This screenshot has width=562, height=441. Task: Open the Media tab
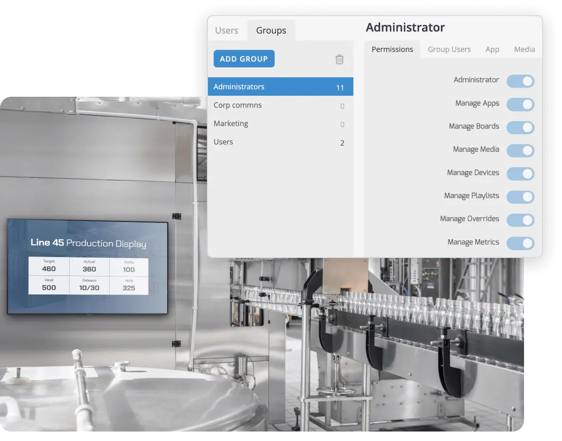coord(524,49)
